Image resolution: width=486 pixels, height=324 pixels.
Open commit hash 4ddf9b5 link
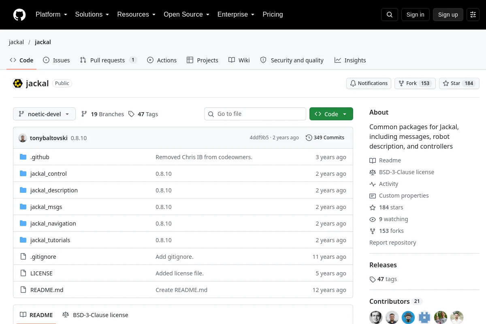tap(259, 138)
